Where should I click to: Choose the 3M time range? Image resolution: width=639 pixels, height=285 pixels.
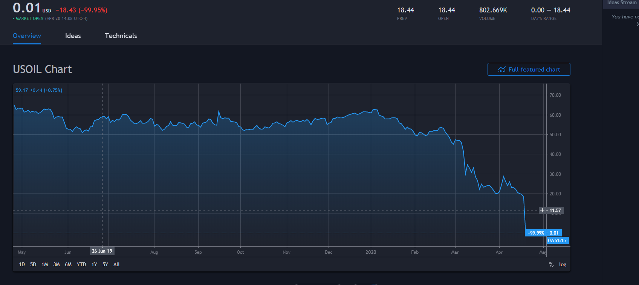(x=57, y=265)
